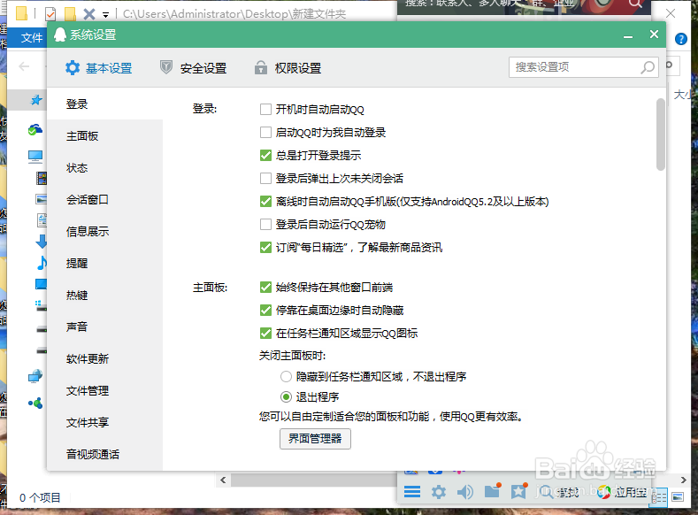Image resolution: width=698 pixels, height=515 pixels.
Task: Click 查找 search in QQ bottom bar
Action: tap(559, 492)
